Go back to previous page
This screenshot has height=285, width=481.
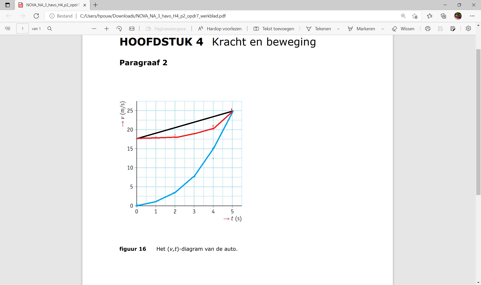[x=9, y=16]
